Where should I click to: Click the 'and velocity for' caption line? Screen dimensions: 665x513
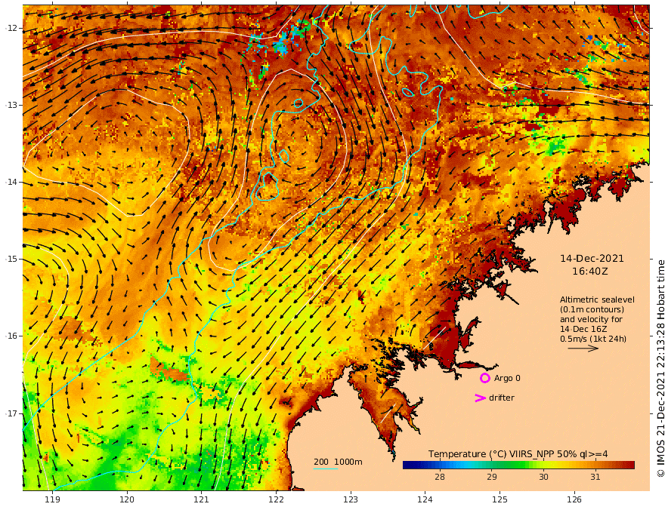pyautogui.click(x=591, y=320)
